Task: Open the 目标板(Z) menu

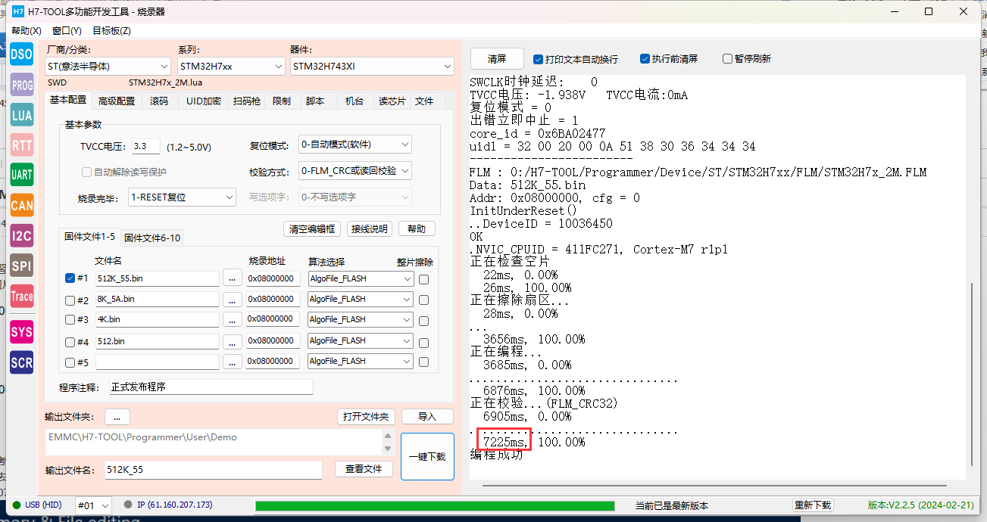Action: pyautogui.click(x=111, y=30)
